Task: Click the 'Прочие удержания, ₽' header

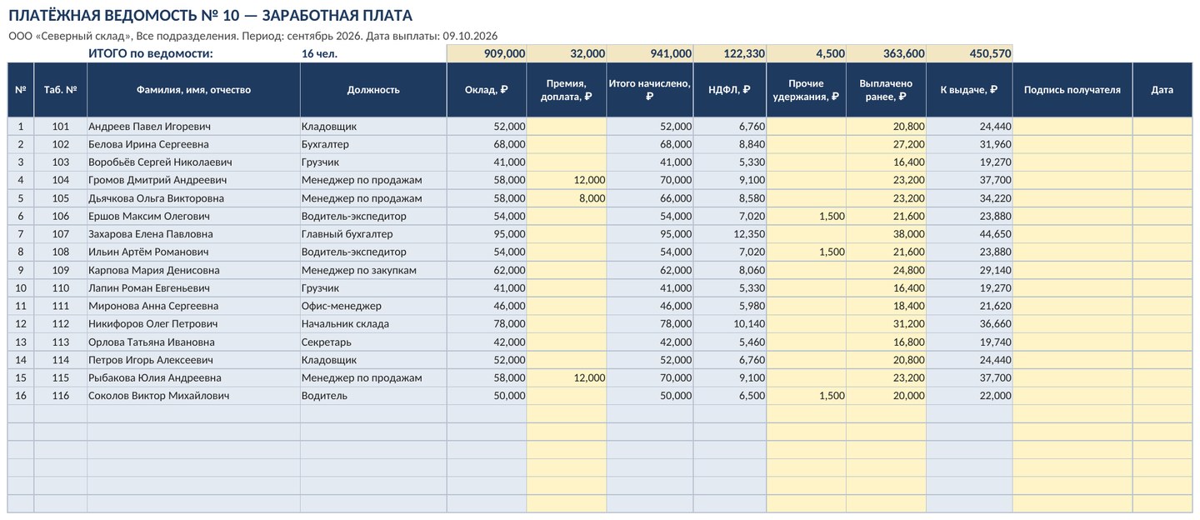Action: [x=807, y=90]
